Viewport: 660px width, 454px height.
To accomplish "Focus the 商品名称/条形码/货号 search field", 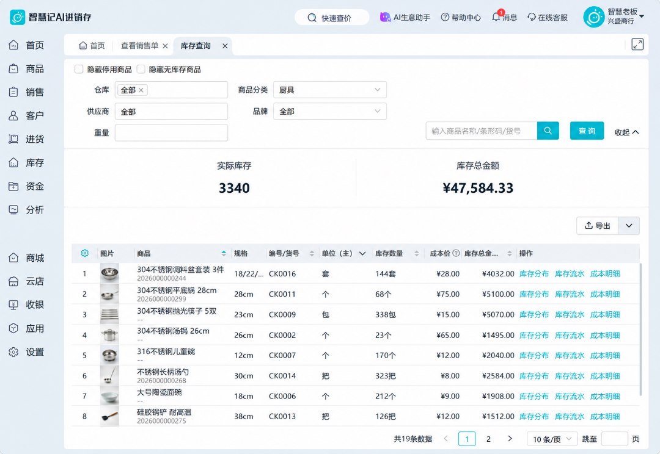I will coord(482,131).
